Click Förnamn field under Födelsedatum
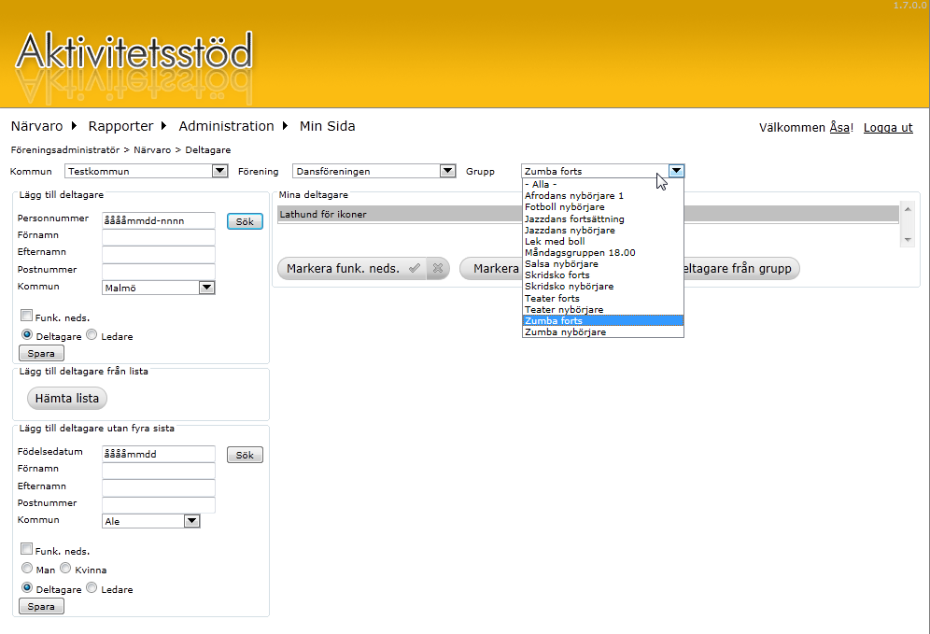 [x=159, y=471]
